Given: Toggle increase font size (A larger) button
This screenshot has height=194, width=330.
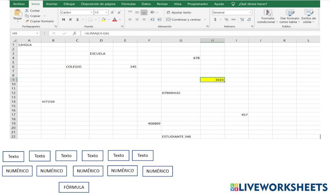Looking at the screenshot, I should (113, 12).
